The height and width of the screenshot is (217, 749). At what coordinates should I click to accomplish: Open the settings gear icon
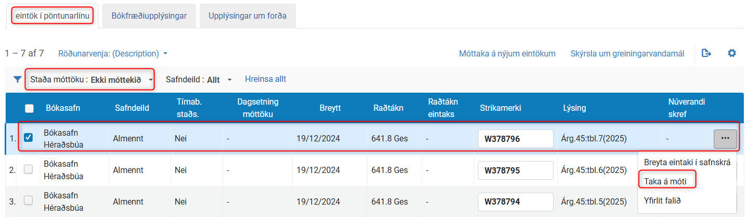pyautogui.click(x=732, y=53)
